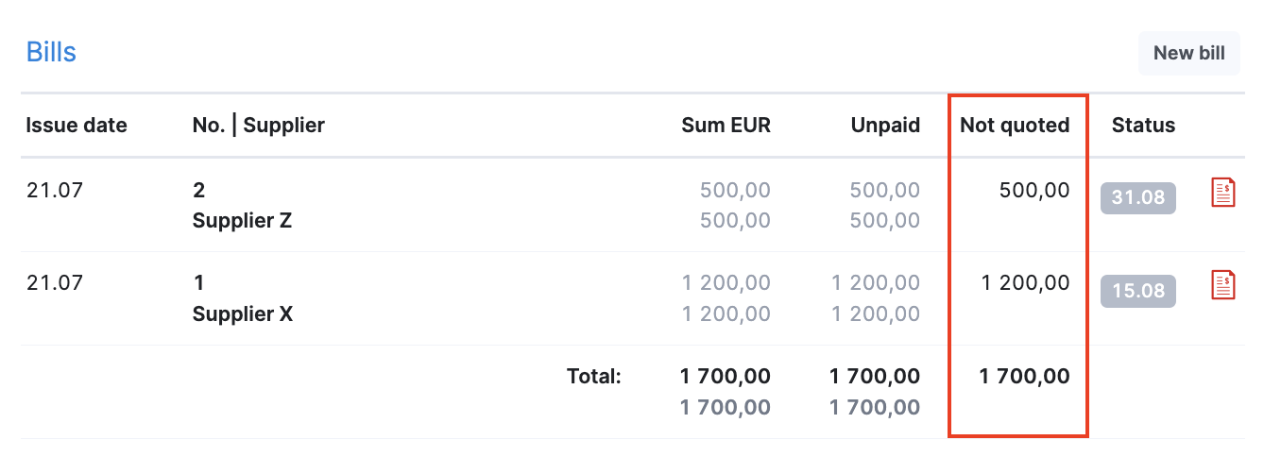Open the Bills section heading link
Image resolution: width=1264 pixels, height=474 pixels.
(x=51, y=51)
